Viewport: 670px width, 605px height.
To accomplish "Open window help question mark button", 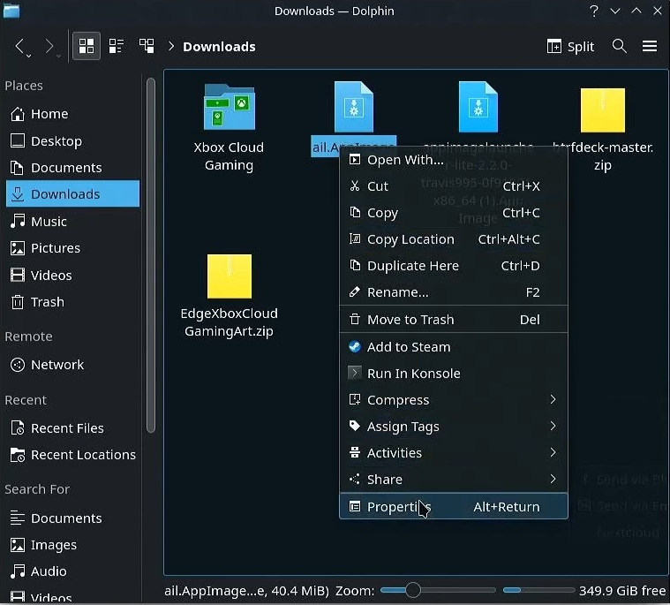I will click(593, 11).
